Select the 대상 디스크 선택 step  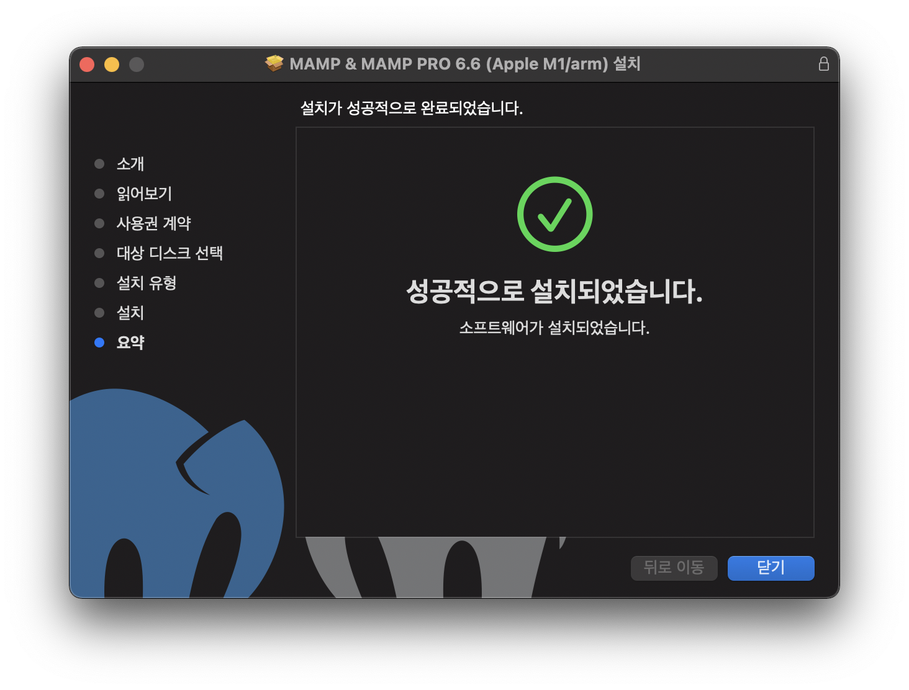[x=170, y=253]
